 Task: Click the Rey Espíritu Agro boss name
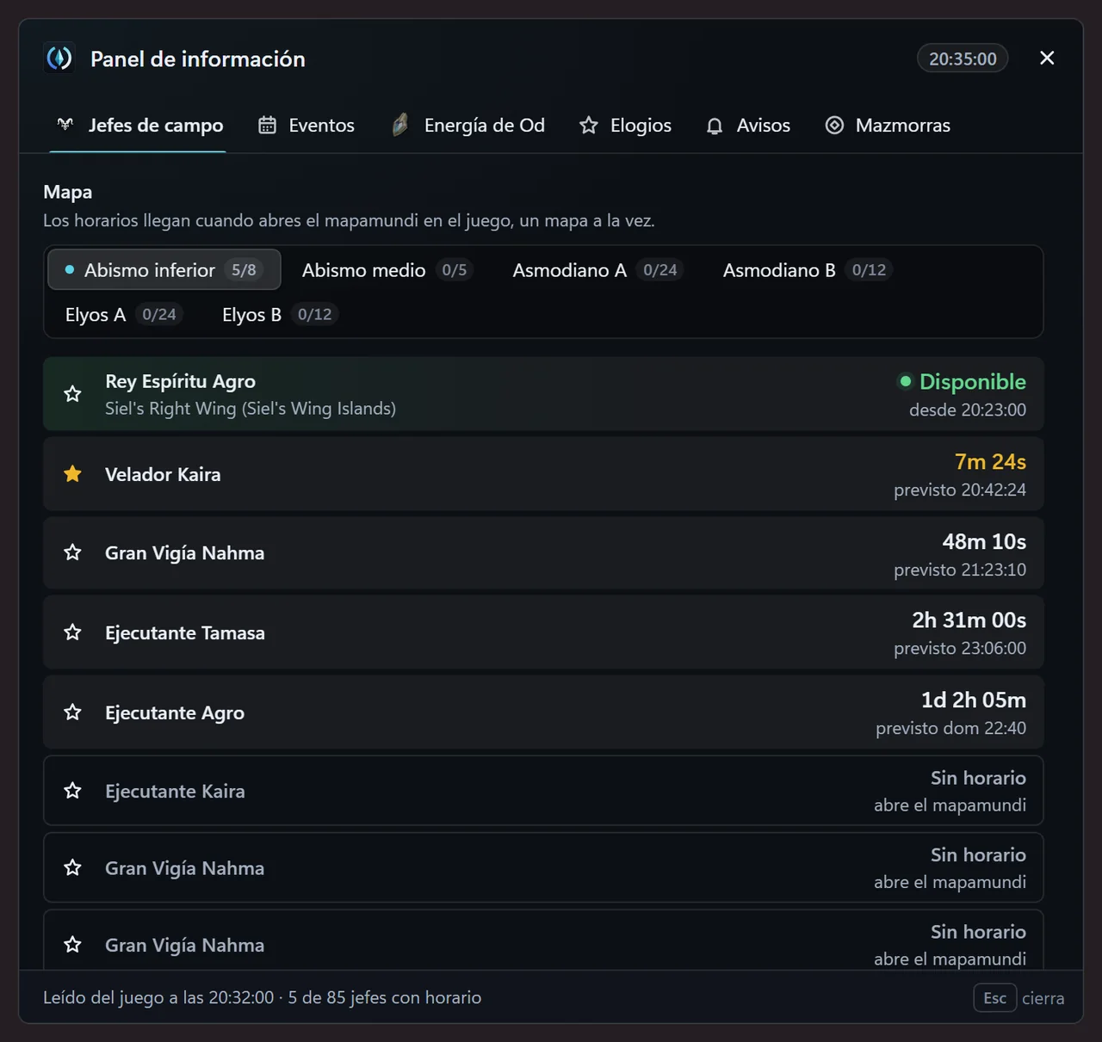[x=180, y=381]
